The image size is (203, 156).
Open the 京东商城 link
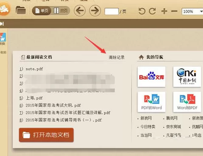tap(174, 127)
